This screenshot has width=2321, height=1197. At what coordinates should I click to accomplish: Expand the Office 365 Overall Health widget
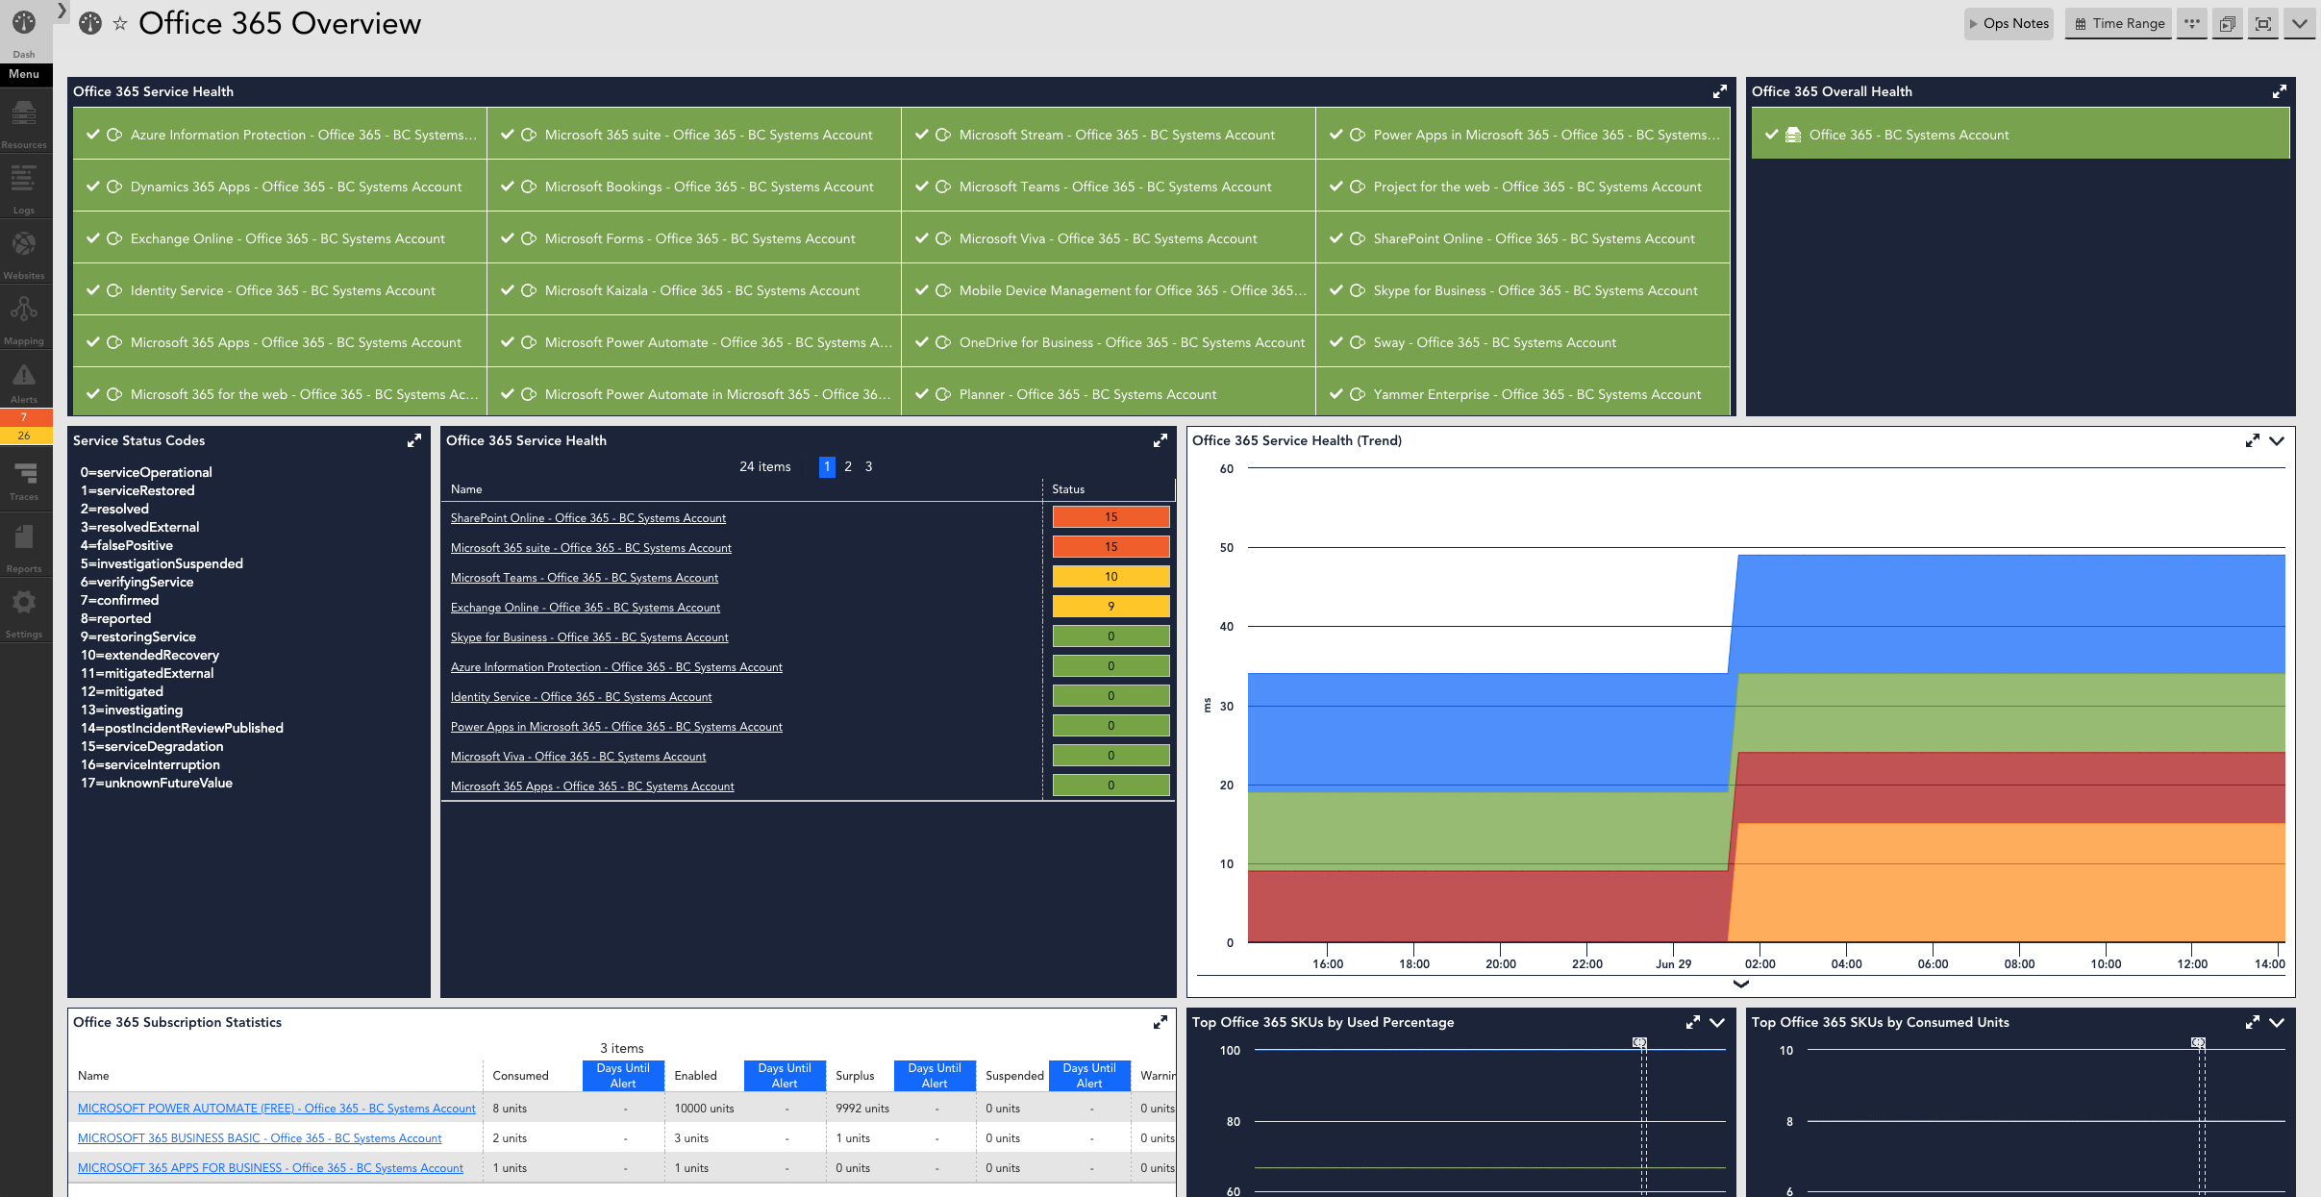(2279, 91)
